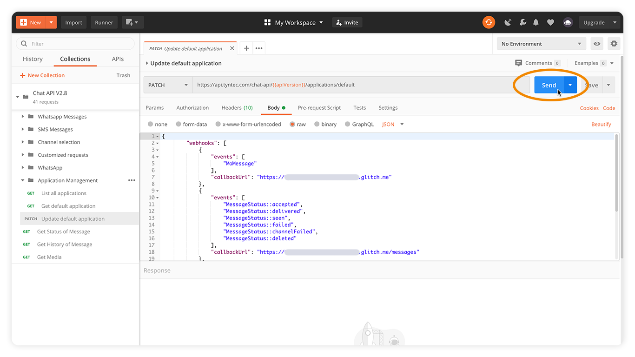Screen dimensions: 635x357
Task: Expand the Update default application description triangle
Action: click(x=147, y=63)
